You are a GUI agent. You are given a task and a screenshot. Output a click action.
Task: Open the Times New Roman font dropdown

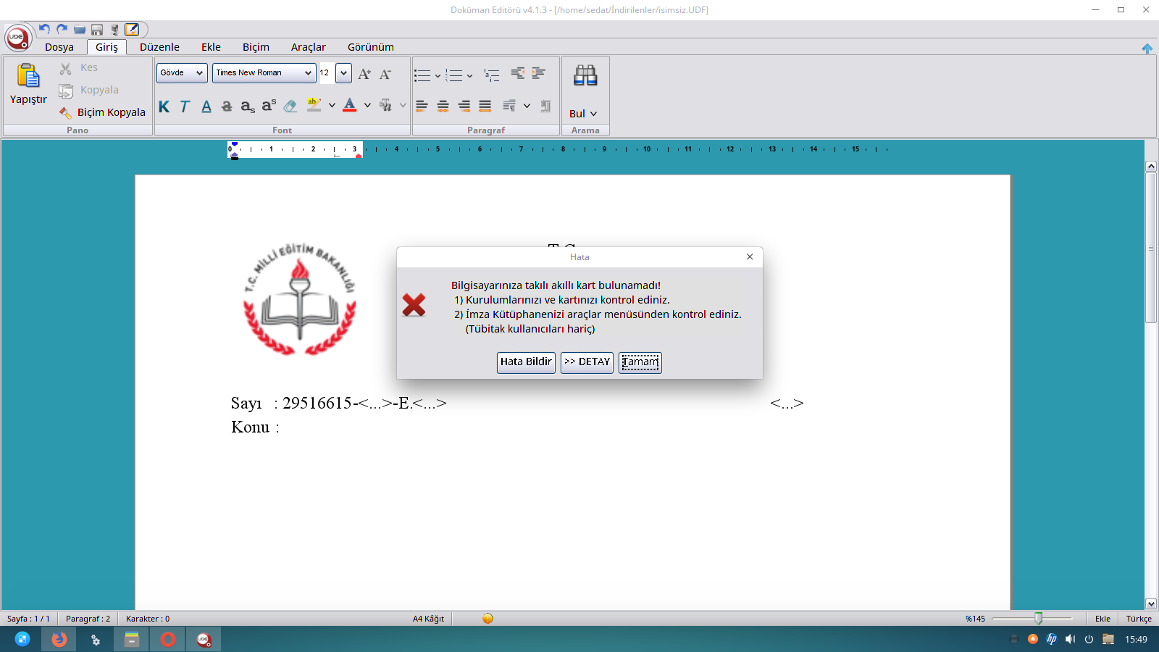pos(264,72)
